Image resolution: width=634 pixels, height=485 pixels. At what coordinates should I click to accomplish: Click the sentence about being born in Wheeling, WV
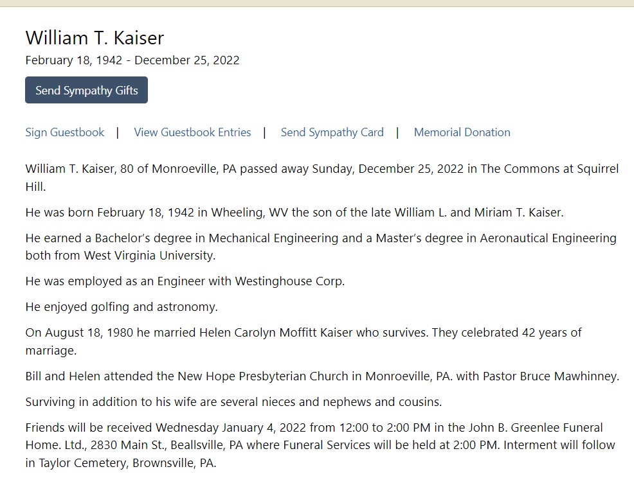coord(294,213)
